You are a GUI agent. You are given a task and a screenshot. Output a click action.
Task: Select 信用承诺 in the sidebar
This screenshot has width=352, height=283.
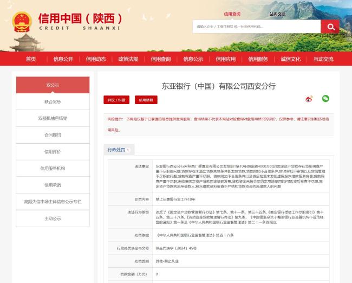pos(53,185)
